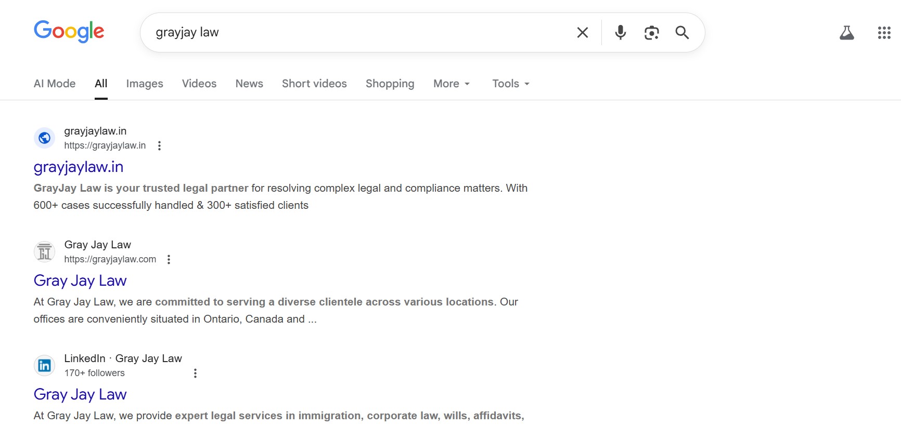Screen dimensions: 901x426
Task: Clear the search box with X icon
Action: (583, 33)
